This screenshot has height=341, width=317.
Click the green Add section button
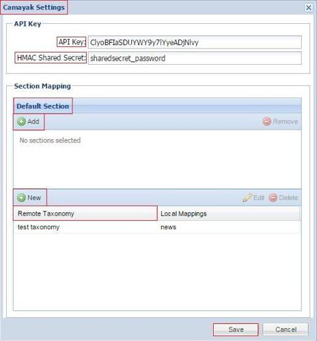pyautogui.click(x=29, y=121)
